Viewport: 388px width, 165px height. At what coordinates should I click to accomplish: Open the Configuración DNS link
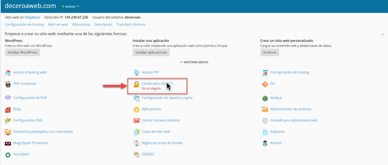(28, 120)
